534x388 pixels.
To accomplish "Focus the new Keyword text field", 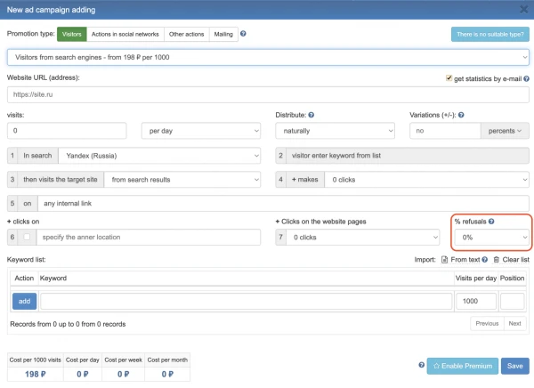I will click(x=247, y=301).
